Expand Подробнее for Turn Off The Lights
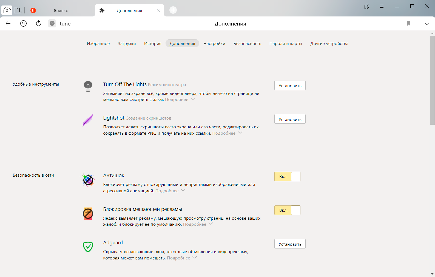Image resolution: width=435 pixels, height=277 pixels. [x=180, y=100]
